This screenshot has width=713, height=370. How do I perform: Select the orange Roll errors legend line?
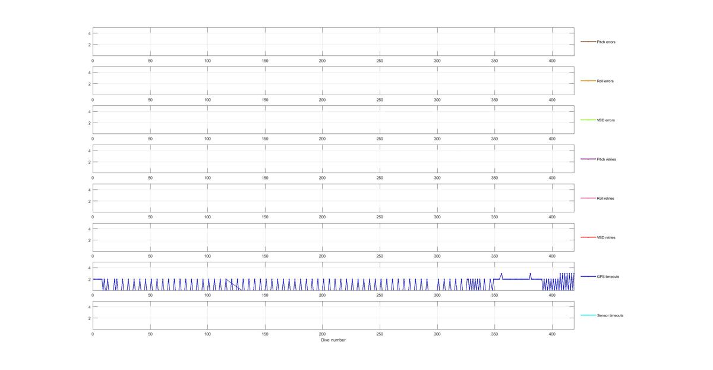coord(588,81)
